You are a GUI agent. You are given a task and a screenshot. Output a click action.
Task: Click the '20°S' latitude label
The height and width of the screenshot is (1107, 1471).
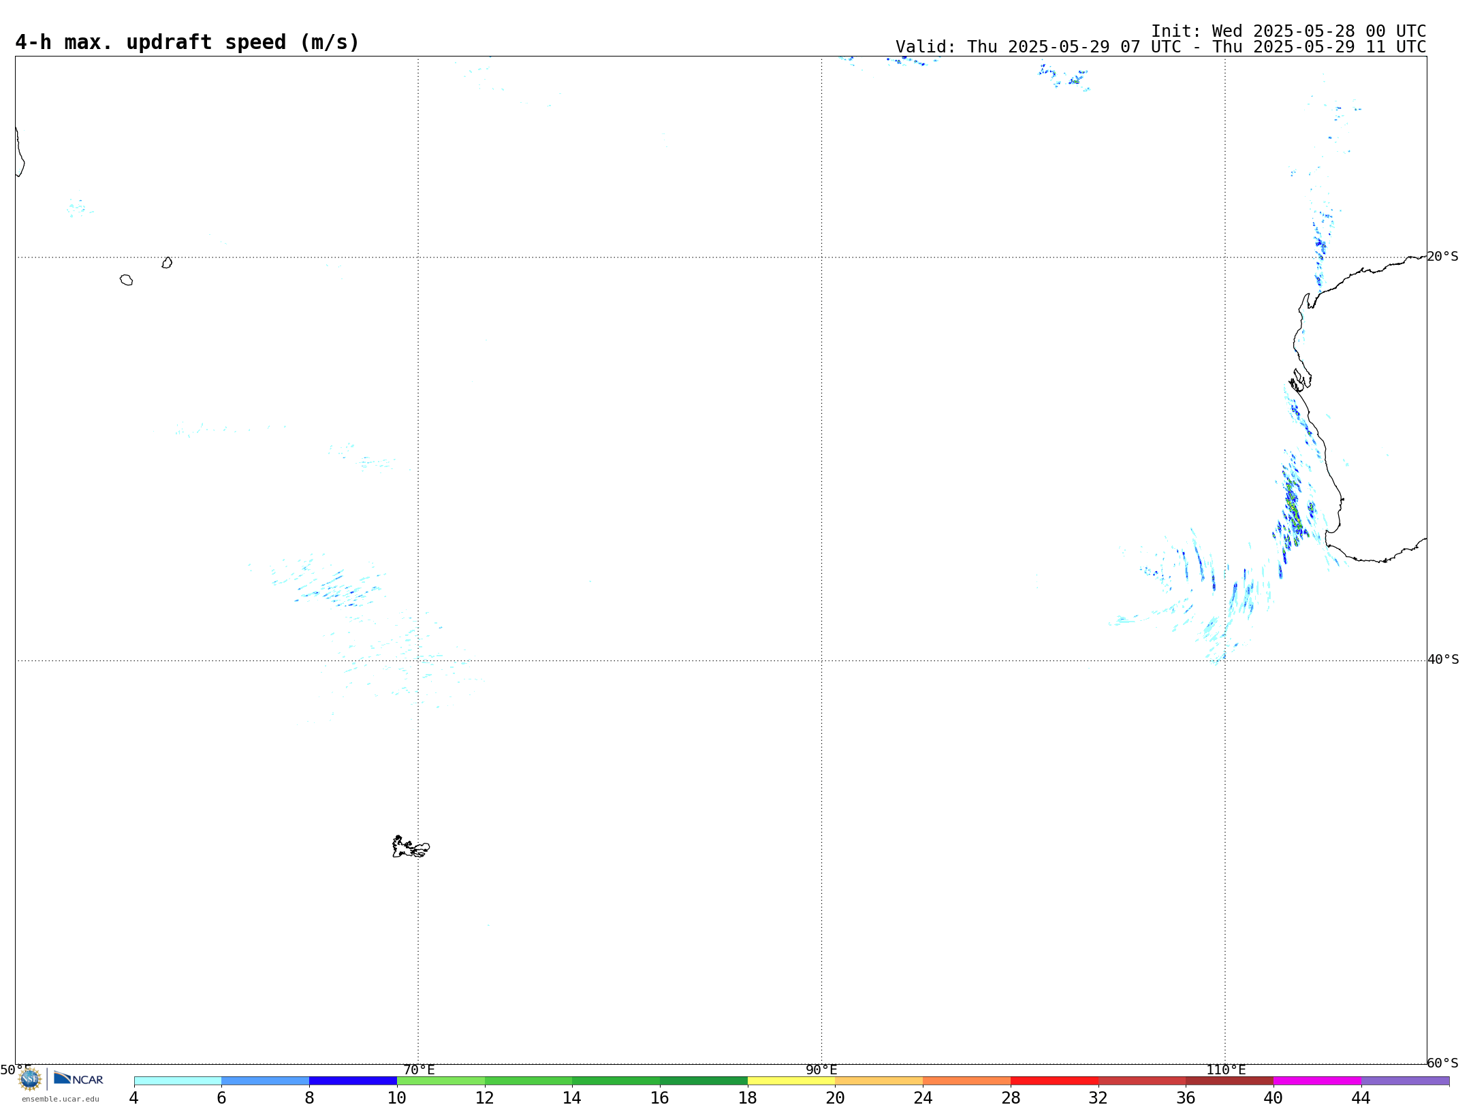(1443, 257)
